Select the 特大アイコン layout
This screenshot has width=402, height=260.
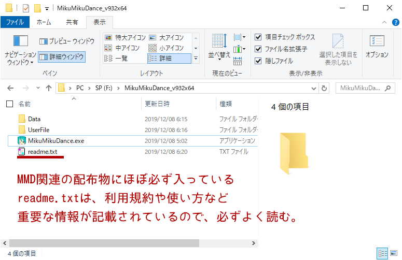126,38
